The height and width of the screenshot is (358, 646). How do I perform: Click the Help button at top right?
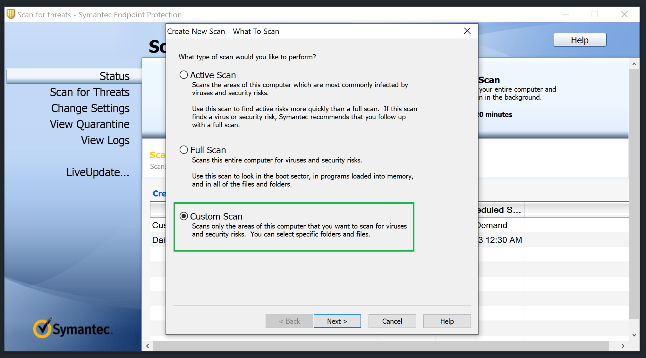[579, 40]
